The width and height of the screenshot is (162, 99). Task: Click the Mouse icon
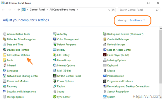[x=105, y=71]
